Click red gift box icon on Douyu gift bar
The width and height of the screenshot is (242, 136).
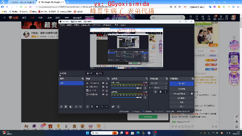pos(50,126)
